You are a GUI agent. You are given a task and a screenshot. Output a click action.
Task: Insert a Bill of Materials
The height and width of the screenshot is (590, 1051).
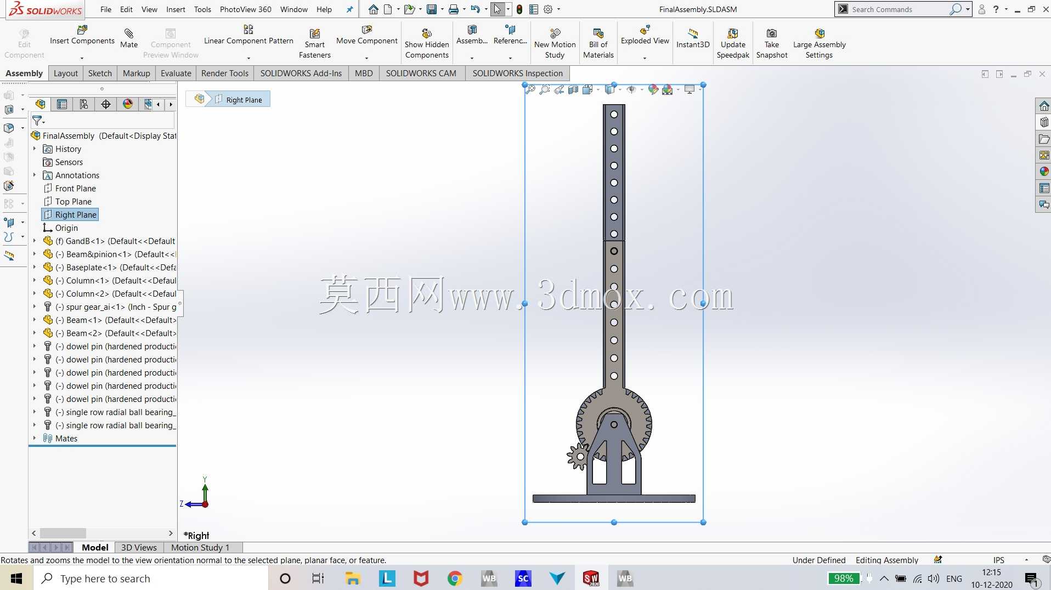[598, 43]
